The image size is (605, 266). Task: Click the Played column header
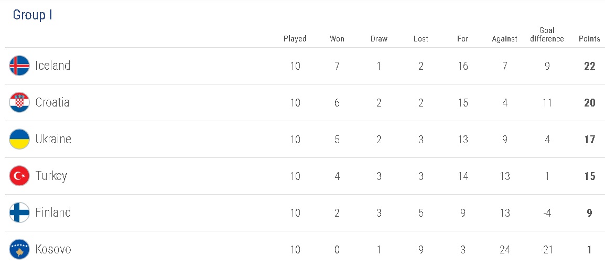coord(295,39)
